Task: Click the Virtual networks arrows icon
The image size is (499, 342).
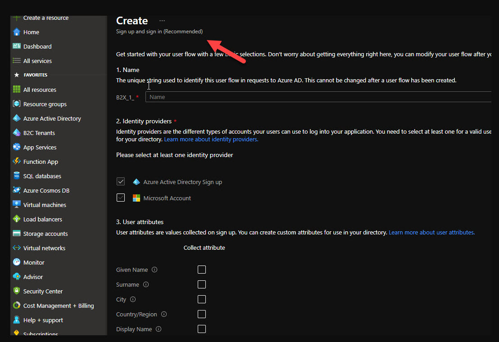Action: (x=17, y=247)
